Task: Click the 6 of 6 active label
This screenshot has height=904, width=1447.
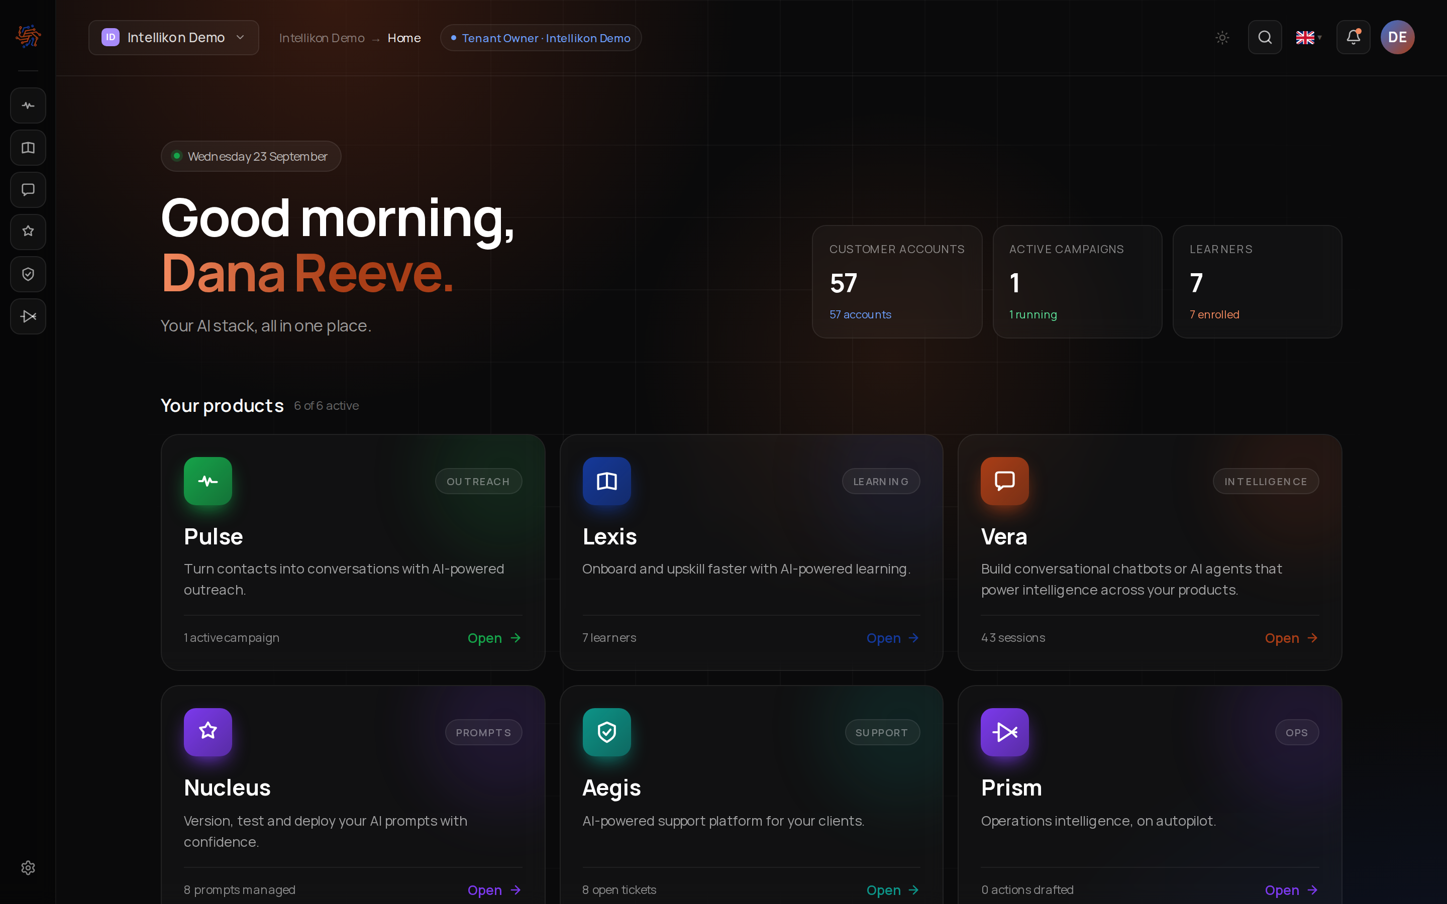Action: [x=327, y=406]
